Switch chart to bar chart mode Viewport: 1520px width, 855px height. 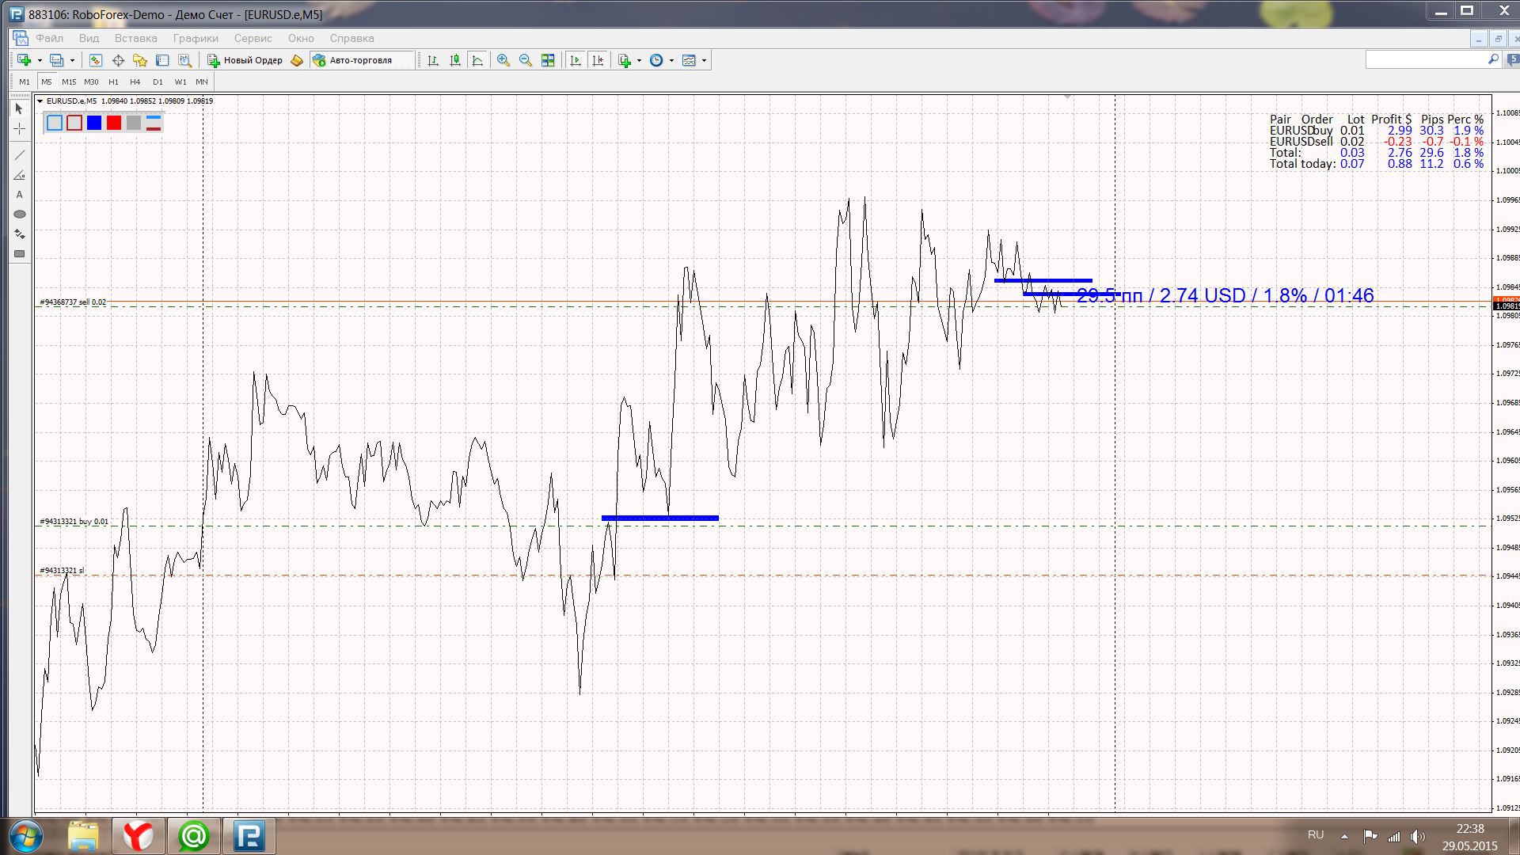click(x=433, y=60)
